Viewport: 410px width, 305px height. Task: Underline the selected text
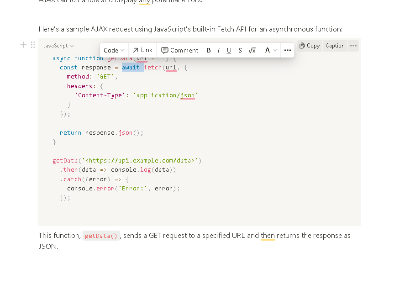click(229, 50)
